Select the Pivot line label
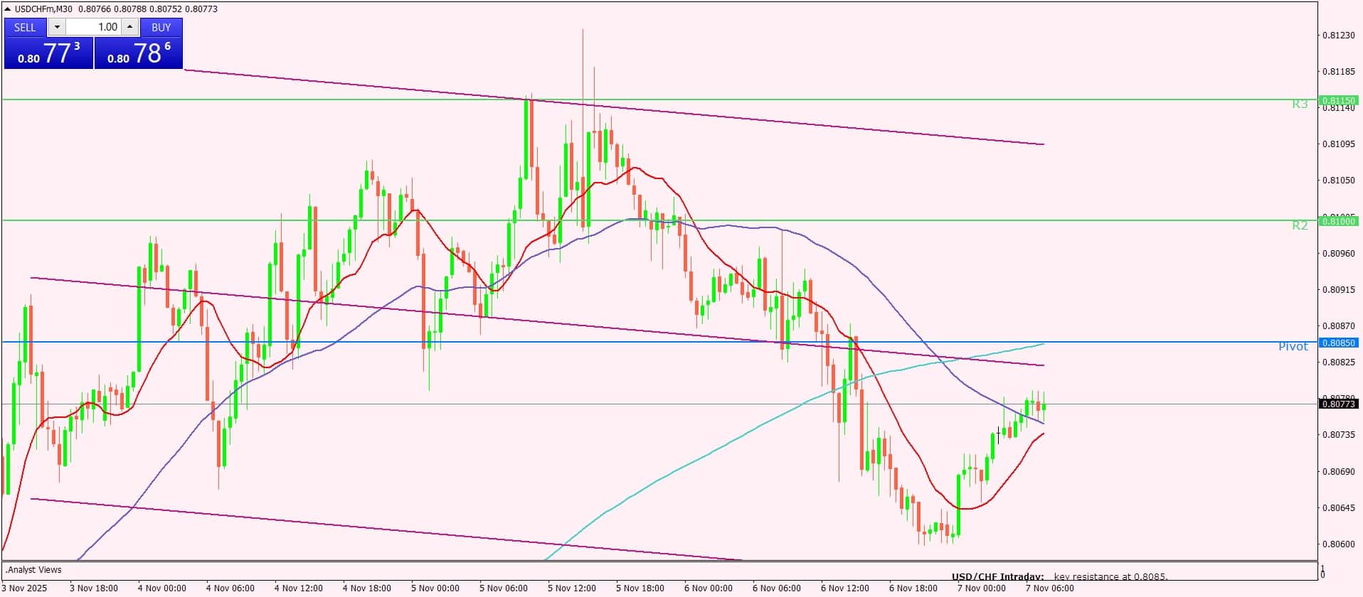The height and width of the screenshot is (597, 1363). pos(1293,347)
